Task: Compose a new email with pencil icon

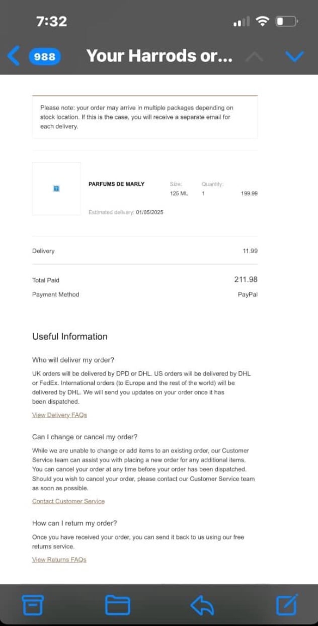Action: pyautogui.click(x=287, y=604)
